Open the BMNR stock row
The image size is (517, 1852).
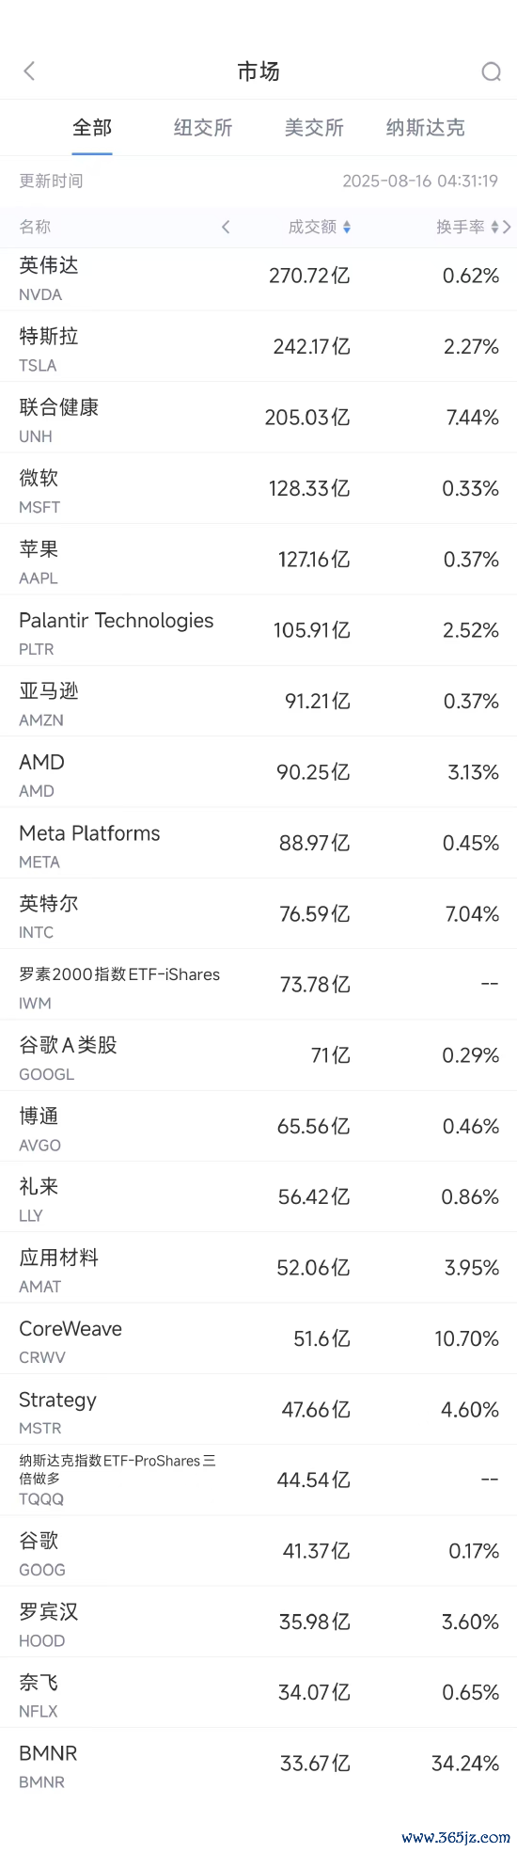coord(258,1764)
